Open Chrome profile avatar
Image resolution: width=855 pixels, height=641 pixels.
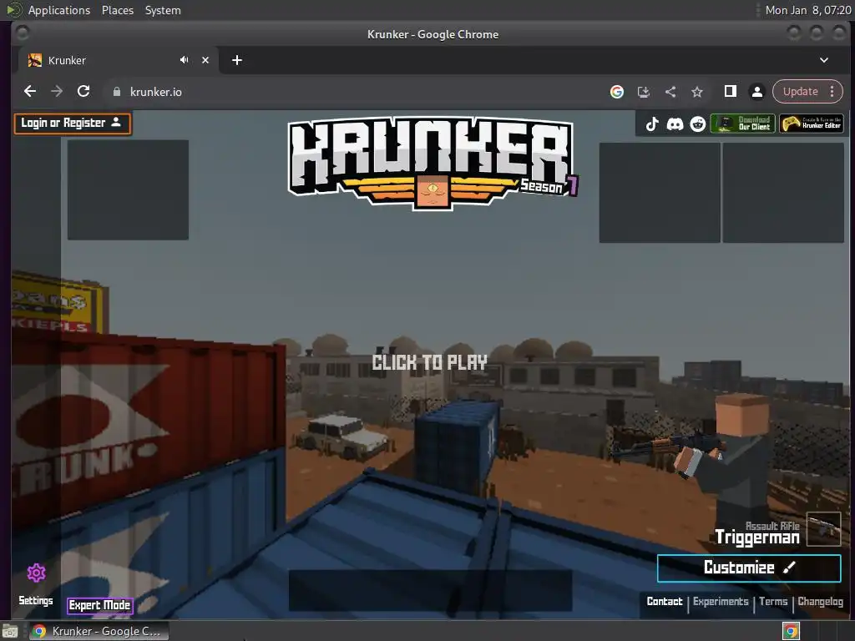(x=756, y=92)
